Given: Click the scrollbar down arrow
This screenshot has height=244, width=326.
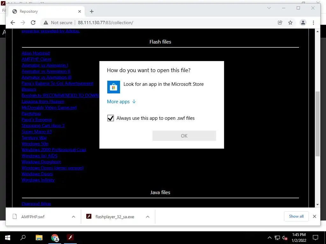Looking at the screenshot, I should 317,205.
